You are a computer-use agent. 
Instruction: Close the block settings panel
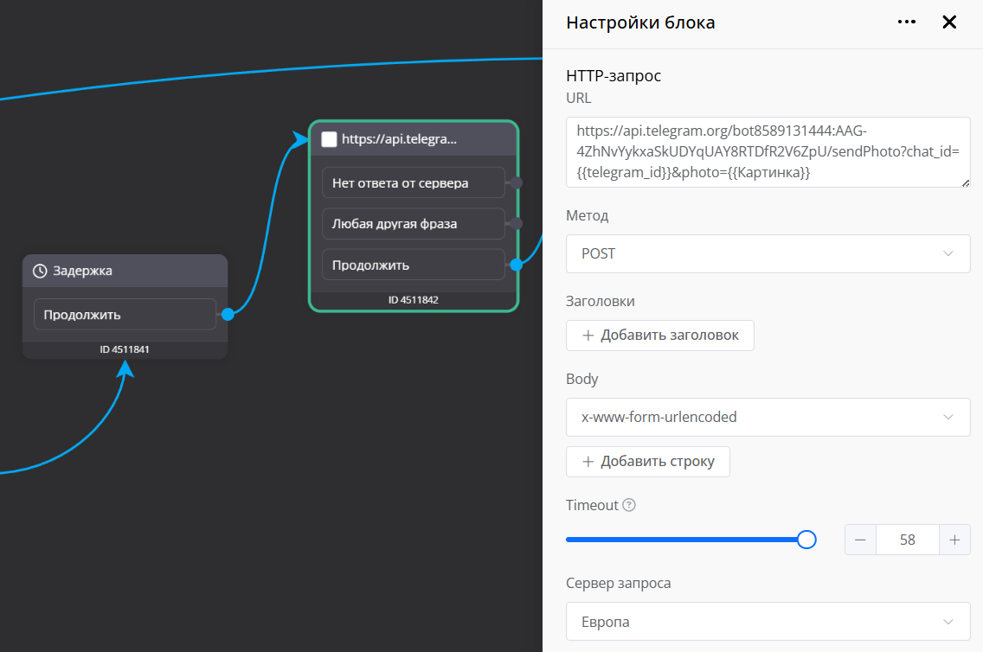click(x=949, y=22)
